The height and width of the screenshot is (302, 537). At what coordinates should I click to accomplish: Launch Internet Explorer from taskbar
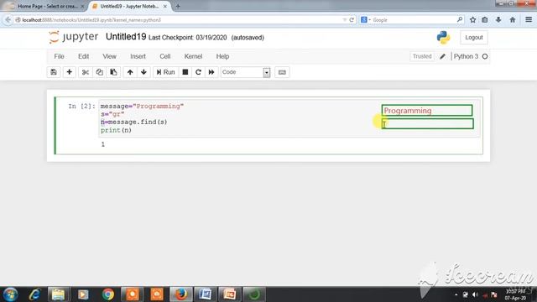point(34,294)
